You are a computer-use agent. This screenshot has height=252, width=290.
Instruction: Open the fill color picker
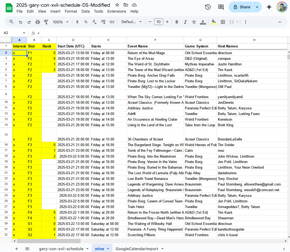(213, 22)
